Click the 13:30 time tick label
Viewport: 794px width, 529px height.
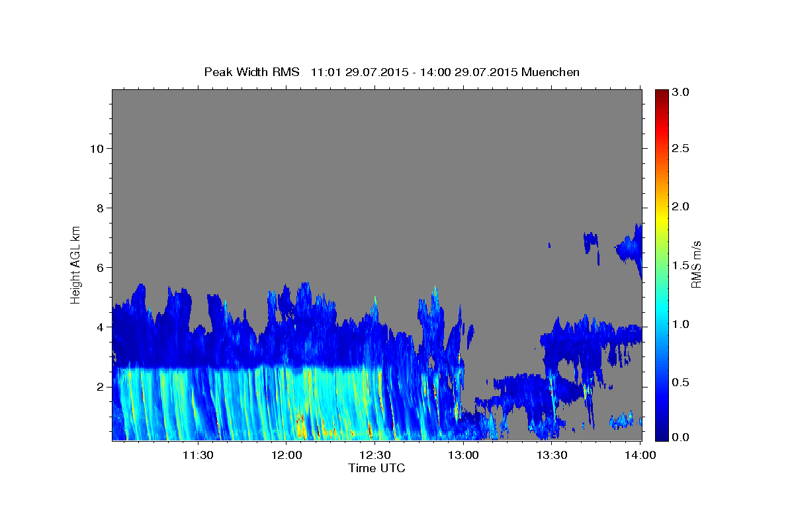pyautogui.click(x=552, y=455)
